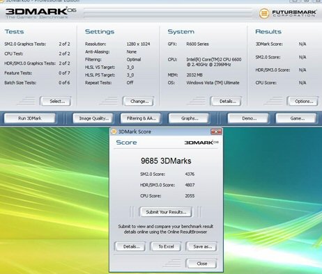Open the Options... results button
322x274 pixels.
(302, 102)
